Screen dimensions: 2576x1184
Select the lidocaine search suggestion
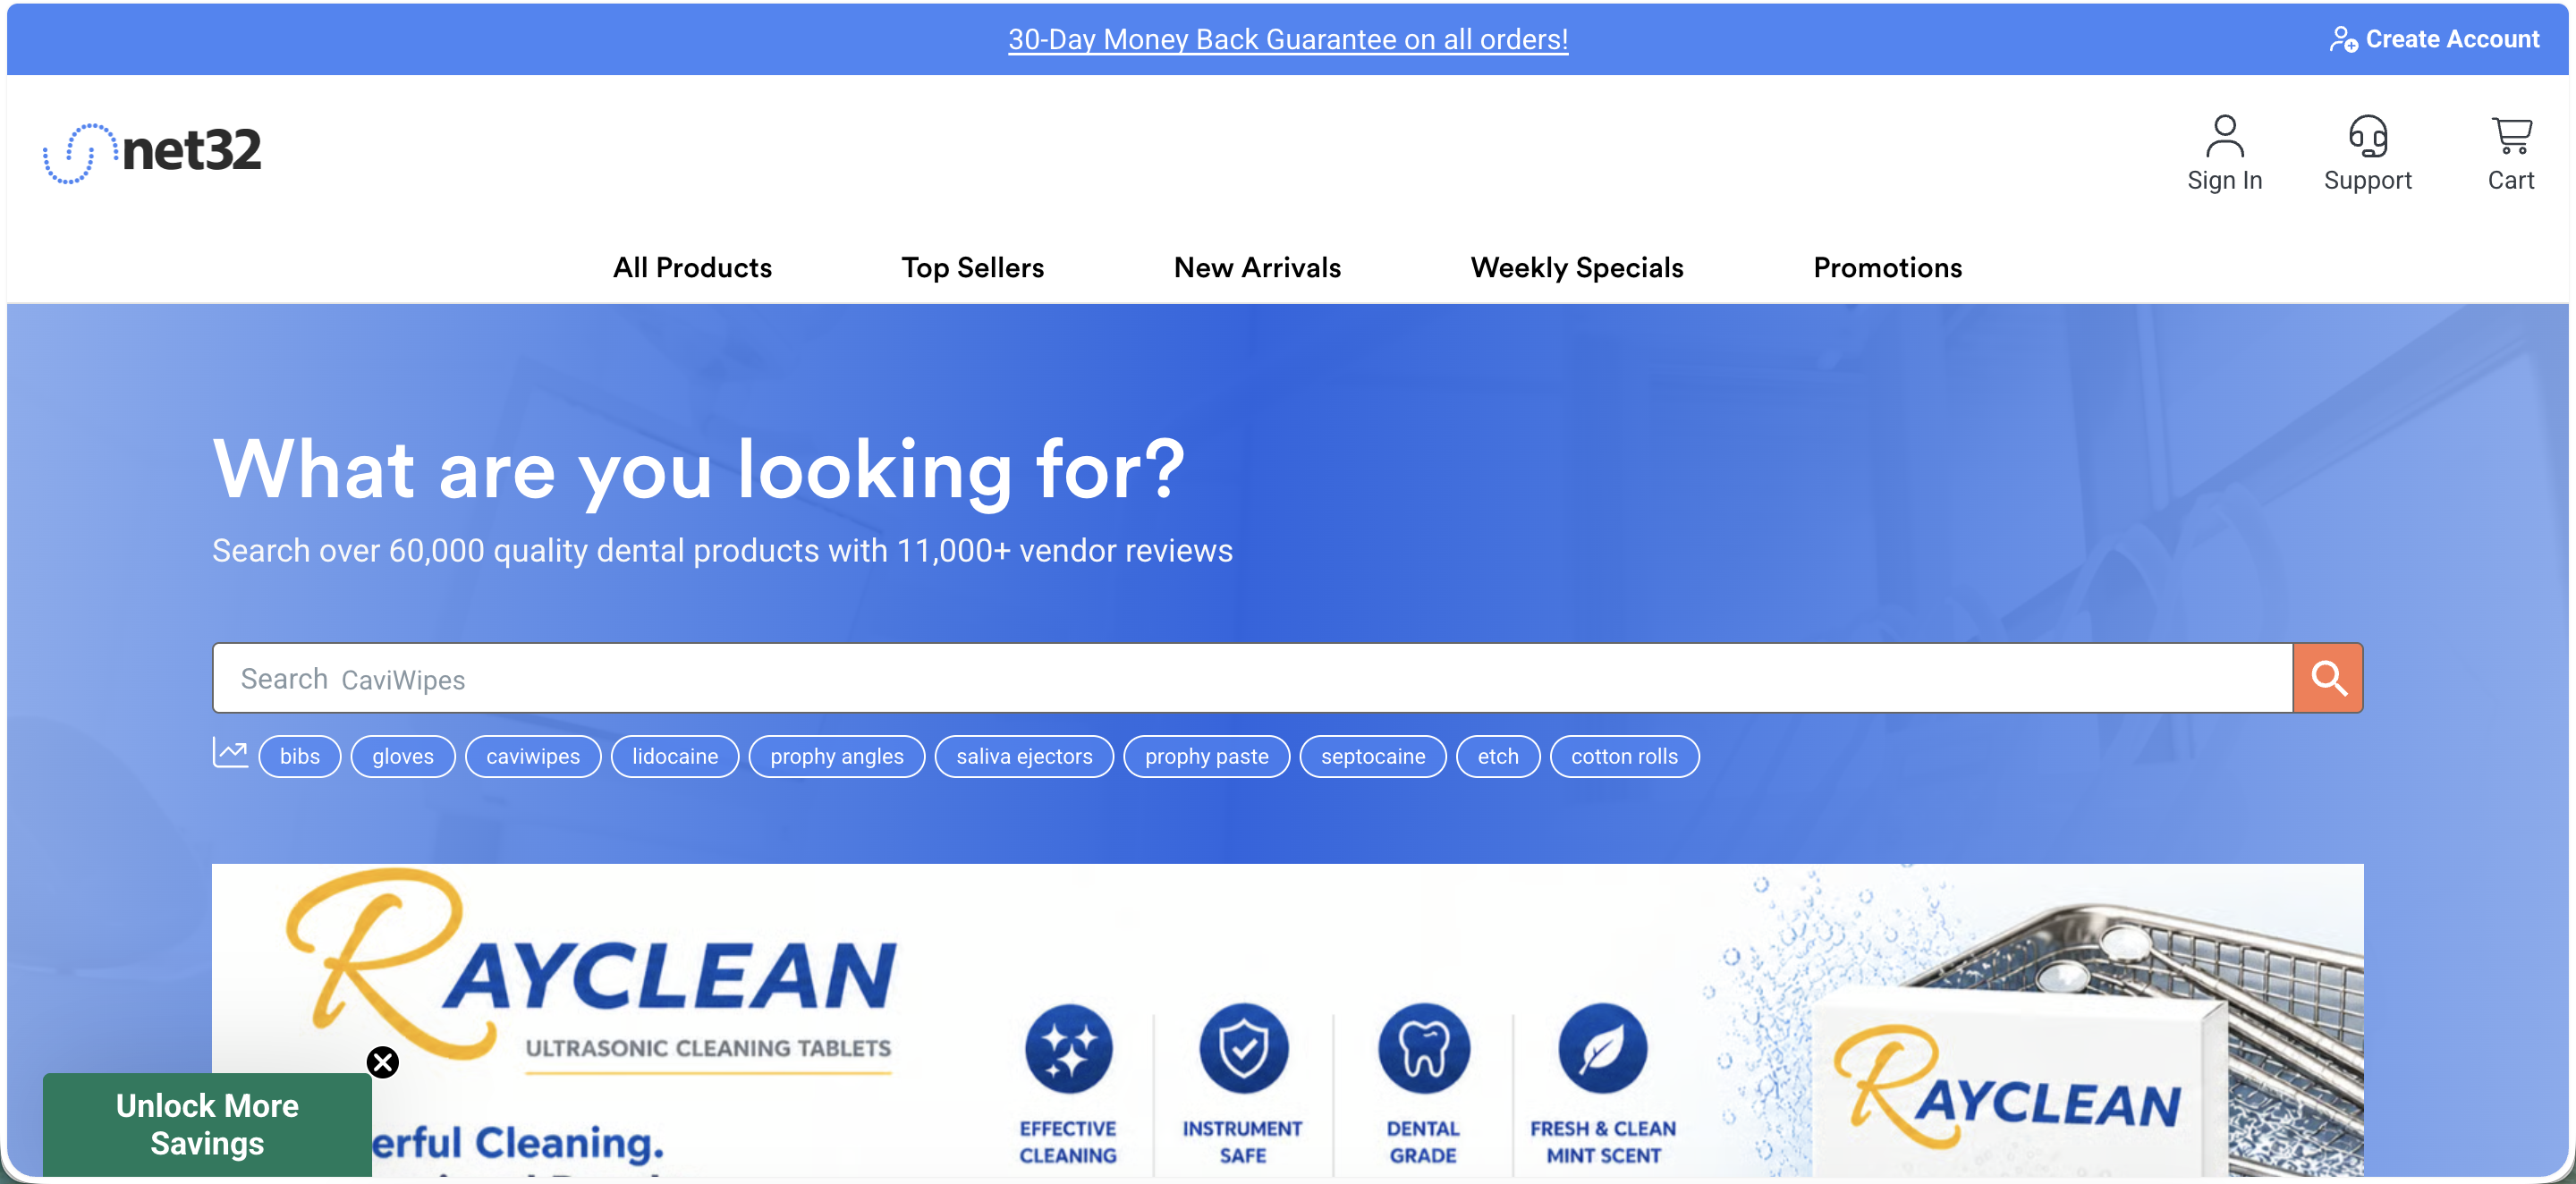click(x=675, y=756)
